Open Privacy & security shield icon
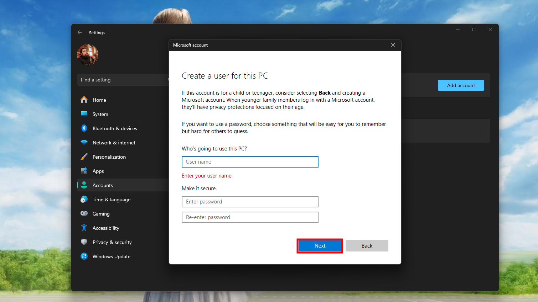The image size is (538, 302). pos(84,242)
